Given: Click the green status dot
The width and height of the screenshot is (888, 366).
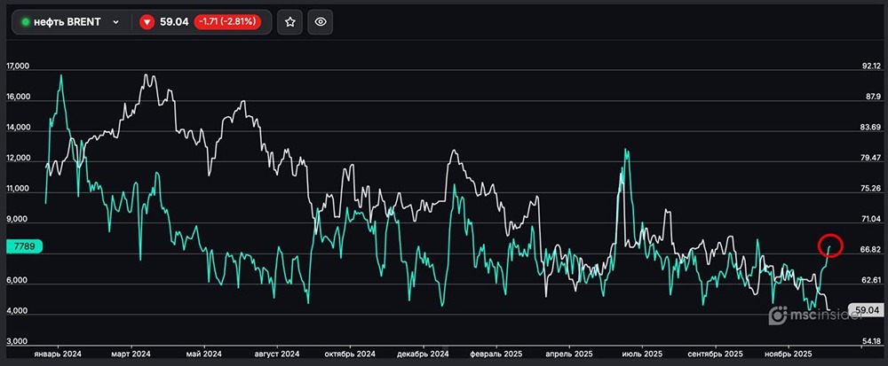Looking at the screenshot, I should pos(25,22).
